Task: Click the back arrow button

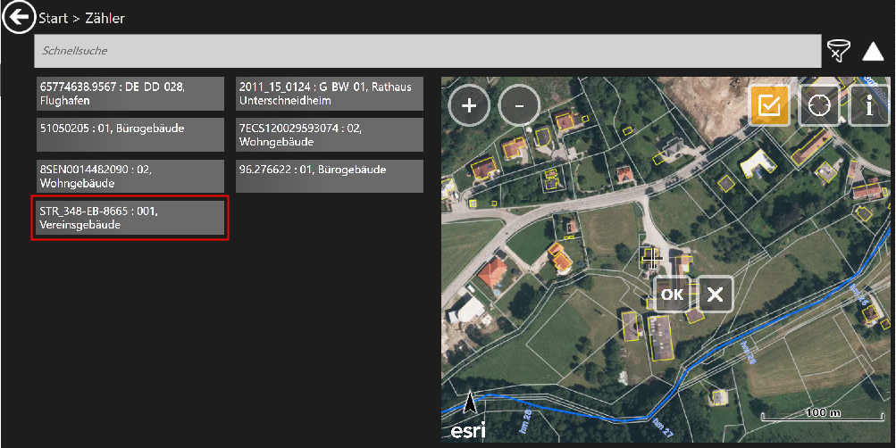Action: click(x=19, y=18)
